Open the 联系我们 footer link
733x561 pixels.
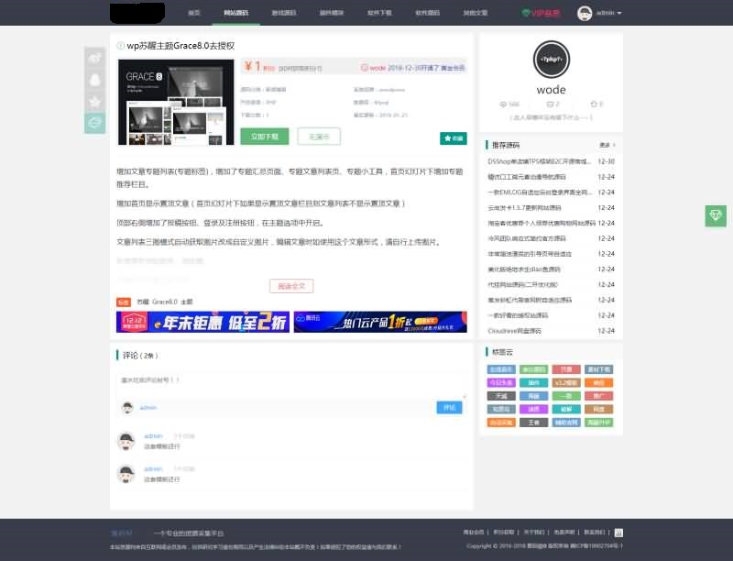pyautogui.click(x=594, y=532)
